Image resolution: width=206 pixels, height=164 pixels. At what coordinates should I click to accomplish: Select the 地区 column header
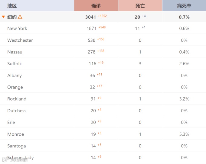(12, 6)
